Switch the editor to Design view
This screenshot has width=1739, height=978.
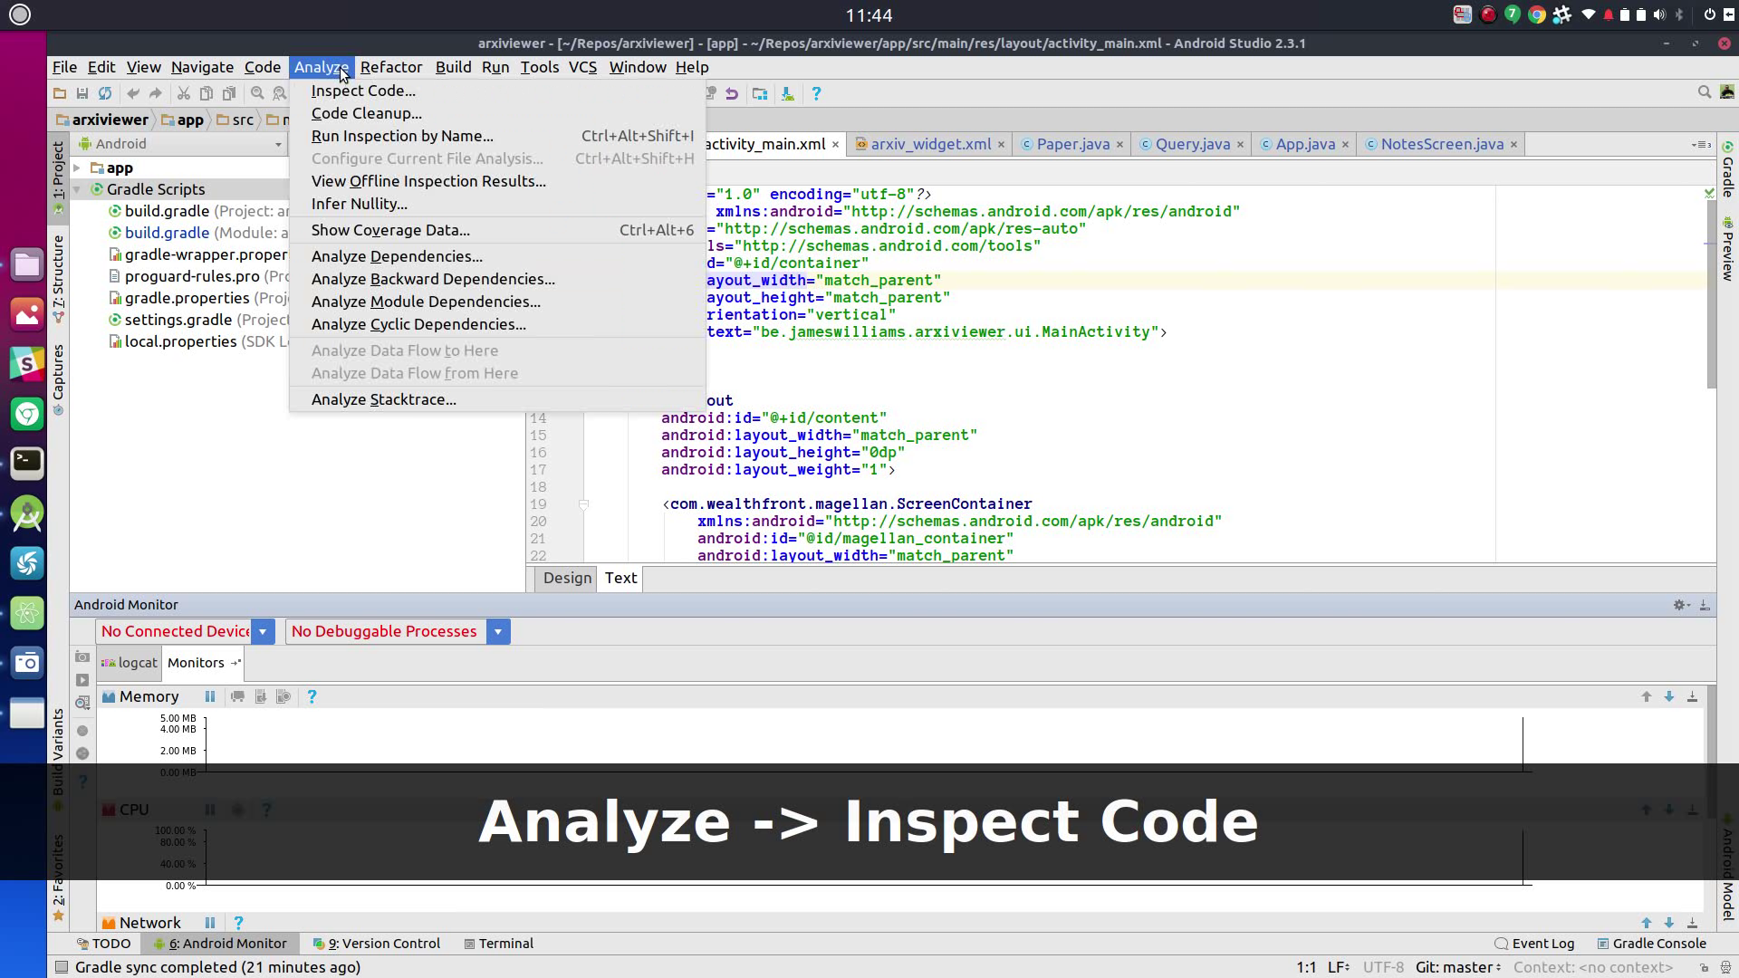tap(567, 578)
